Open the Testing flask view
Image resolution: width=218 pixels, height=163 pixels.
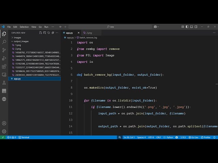pyautogui.click(x=4, y=83)
